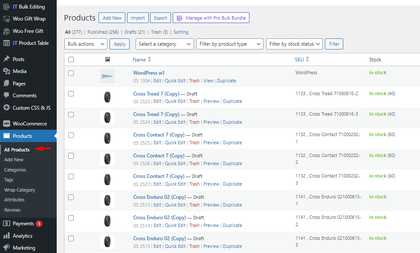Viewport: 420px width, 253px height.
Task: View Trash (3) products
Action: coord(159,32)
